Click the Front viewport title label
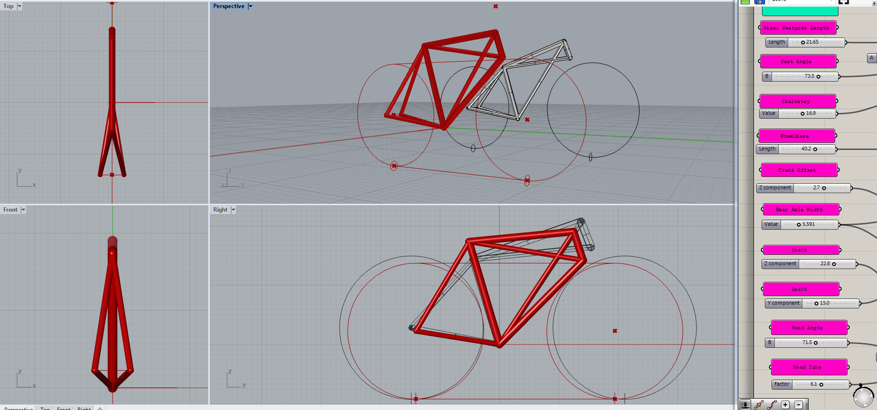877x410 pixels. (10, 210)
